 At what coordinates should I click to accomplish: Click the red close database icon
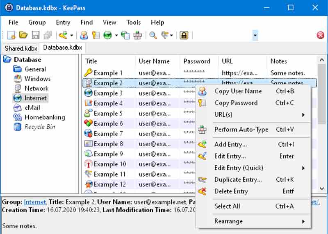[x=320, y=35]
